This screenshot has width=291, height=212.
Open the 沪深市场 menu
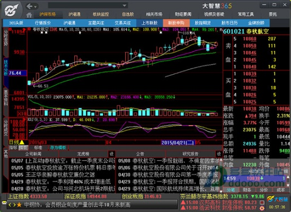click(48, 14)
